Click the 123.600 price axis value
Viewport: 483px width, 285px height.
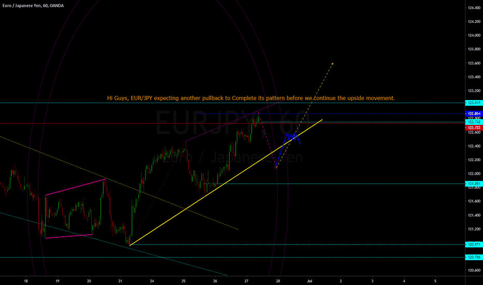pos(474,63)
